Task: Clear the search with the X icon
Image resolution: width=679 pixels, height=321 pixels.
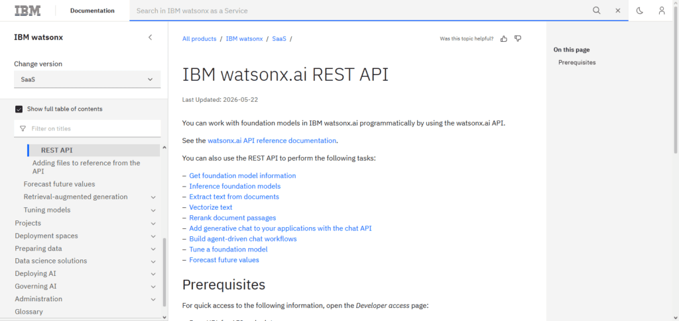Action: pyautogui.click(x=618, y=11)
